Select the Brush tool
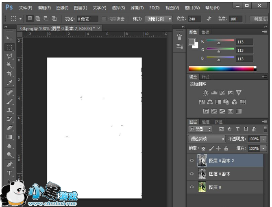Viewport: 272px width, 207px height. (9, 101)
